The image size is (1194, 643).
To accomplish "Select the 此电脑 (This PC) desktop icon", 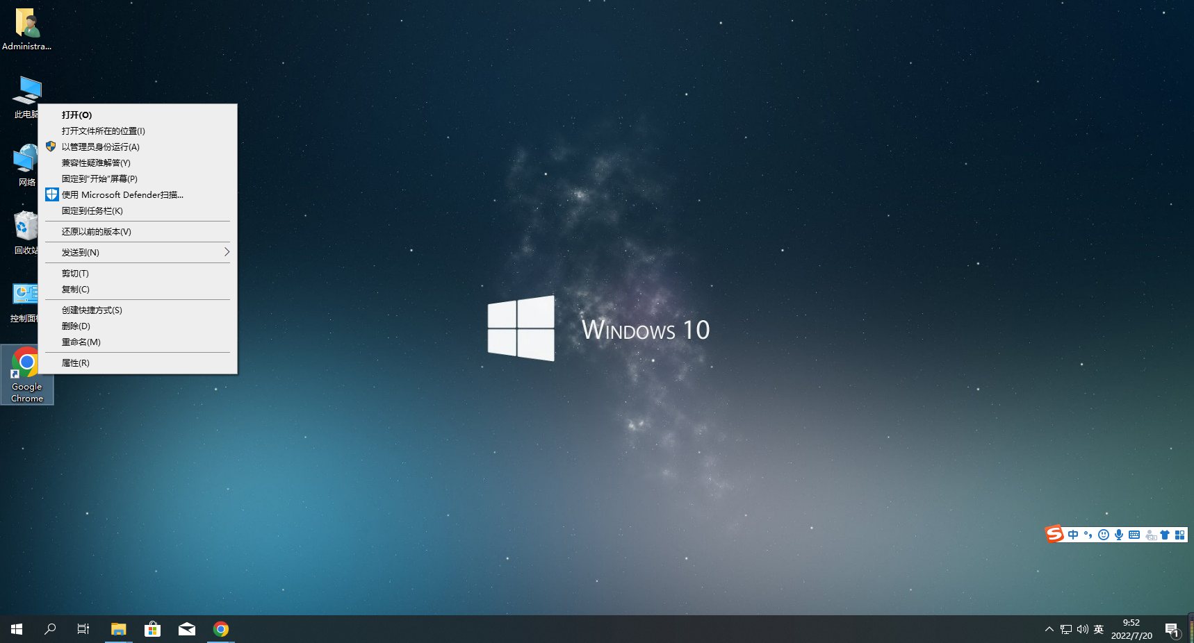I will coord(26,97).
